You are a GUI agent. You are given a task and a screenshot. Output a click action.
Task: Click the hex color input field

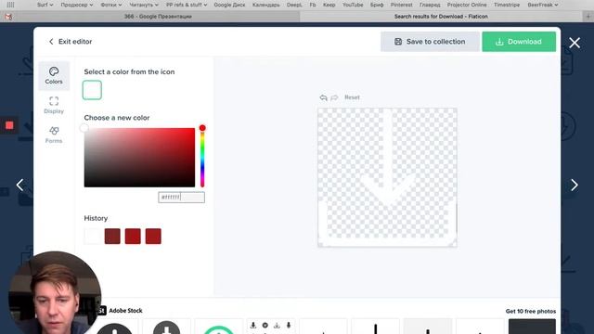point(182,198)
